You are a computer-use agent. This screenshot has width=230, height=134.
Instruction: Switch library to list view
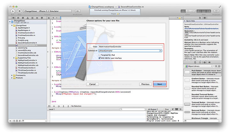pos(219,66)
